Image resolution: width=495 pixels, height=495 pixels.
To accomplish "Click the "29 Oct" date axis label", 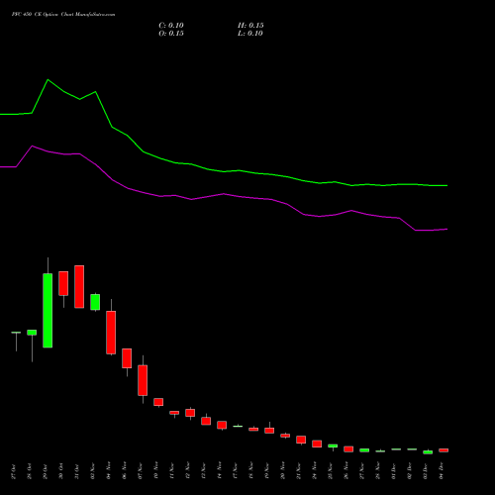I will point(46,471).
